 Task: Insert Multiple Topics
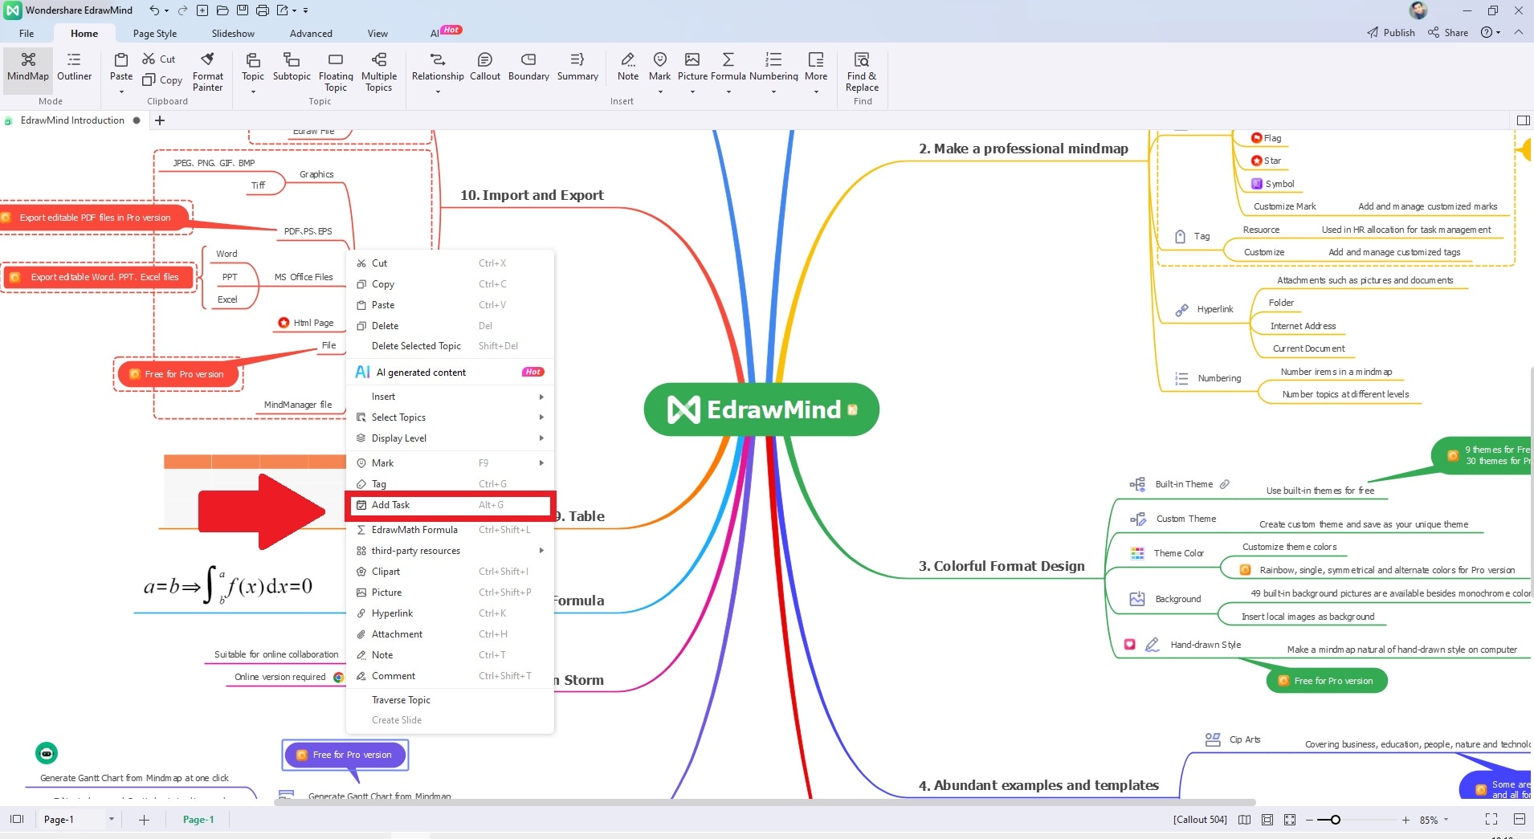[x=379, y=72]
